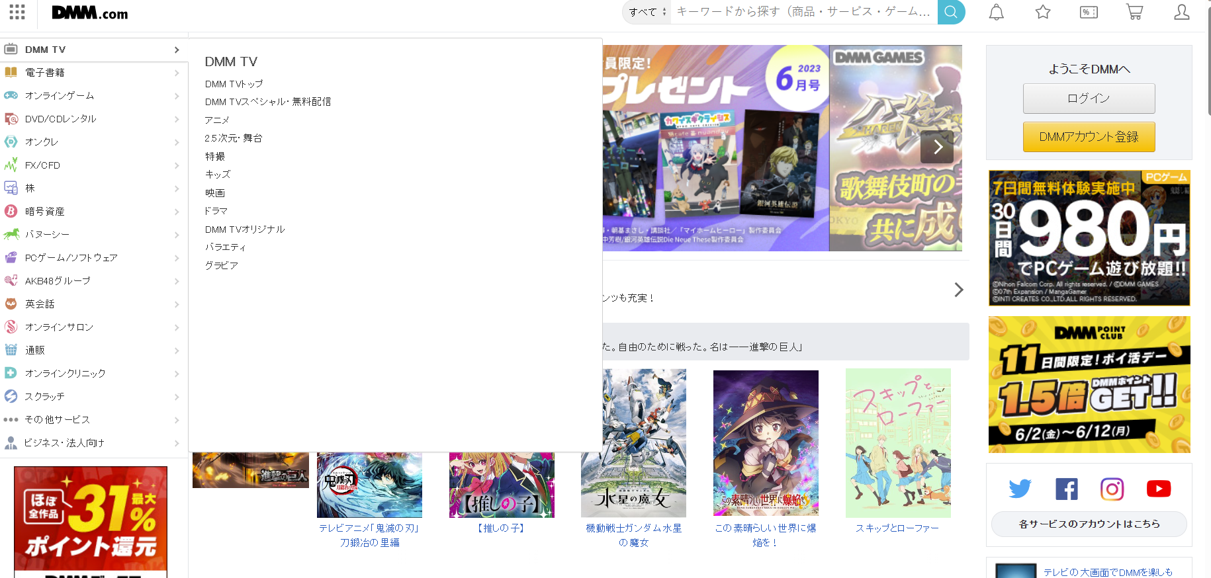This screenshot has height=578, width=1211.
Task: Open the 31% ポイント還元 banner
Action: tap(91, 522)
